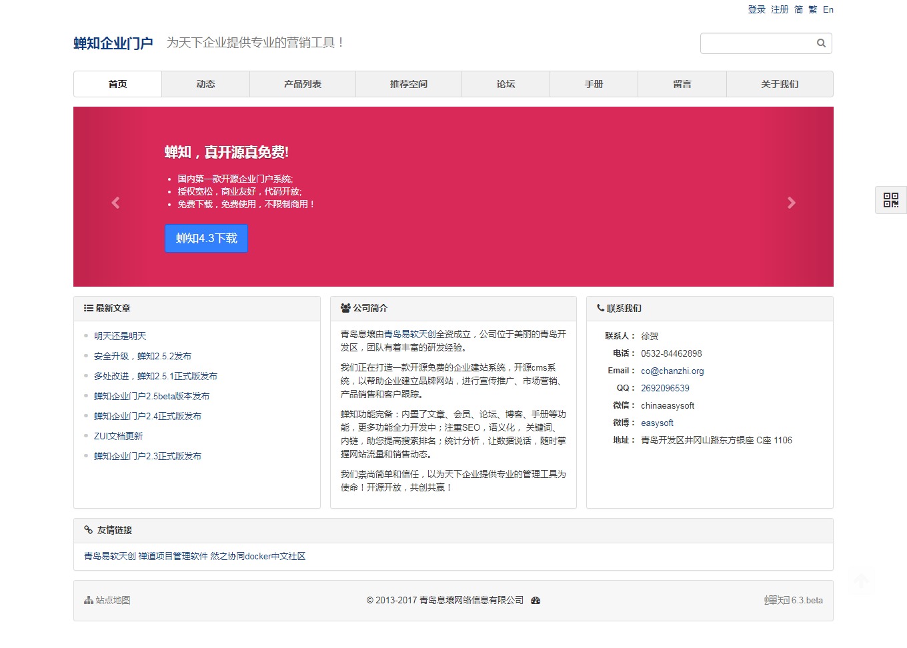Switch to the 产品列表 tab
This screenshot has height=648, width=907.
(x=302, y=83)
